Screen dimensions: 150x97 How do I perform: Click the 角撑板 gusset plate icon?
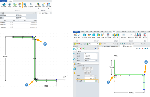[94, 35]
